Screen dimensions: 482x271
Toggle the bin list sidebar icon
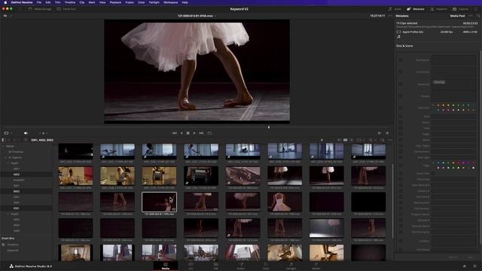pos(3,140)
